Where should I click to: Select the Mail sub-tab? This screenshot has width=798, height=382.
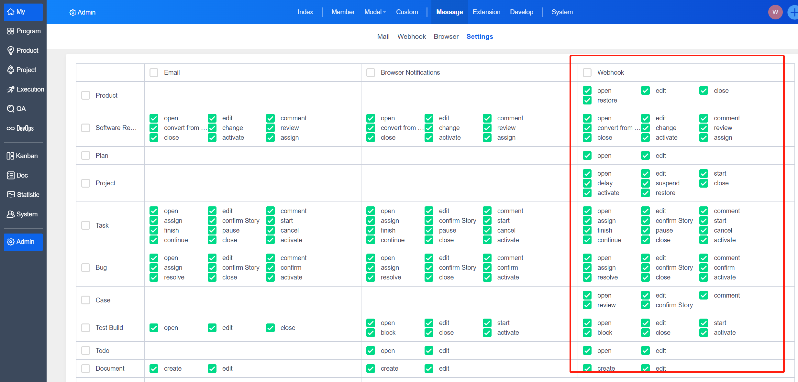[x=383, y=37]
